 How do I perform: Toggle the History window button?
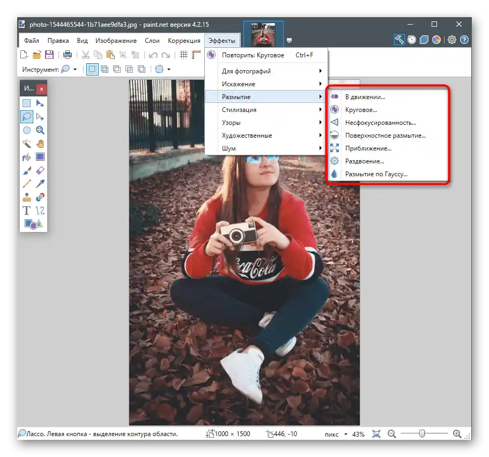coord(412,40)
